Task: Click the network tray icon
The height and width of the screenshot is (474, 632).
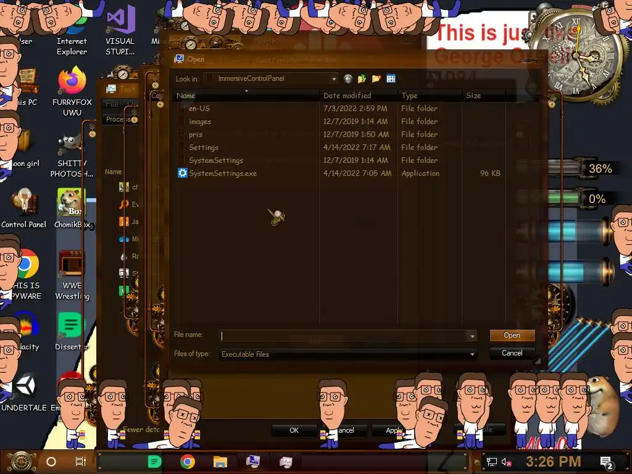Action: pyautogui.click(x=491, y=462)
